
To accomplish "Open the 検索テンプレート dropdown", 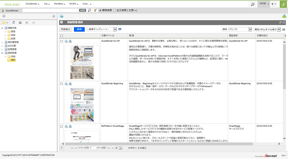I will pos(101,29).
